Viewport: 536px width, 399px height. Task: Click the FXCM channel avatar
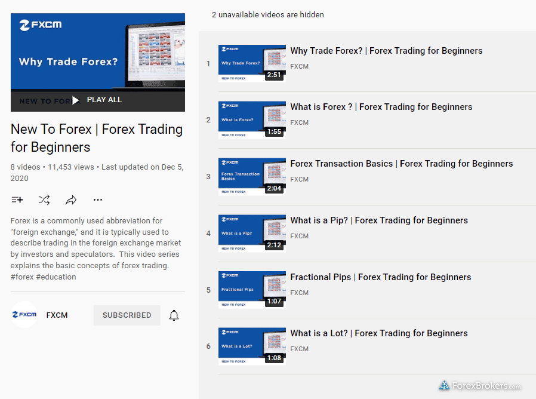point(24,315)
